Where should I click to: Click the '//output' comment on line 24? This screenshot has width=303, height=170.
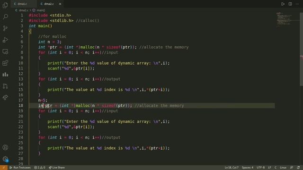point(111,137)
